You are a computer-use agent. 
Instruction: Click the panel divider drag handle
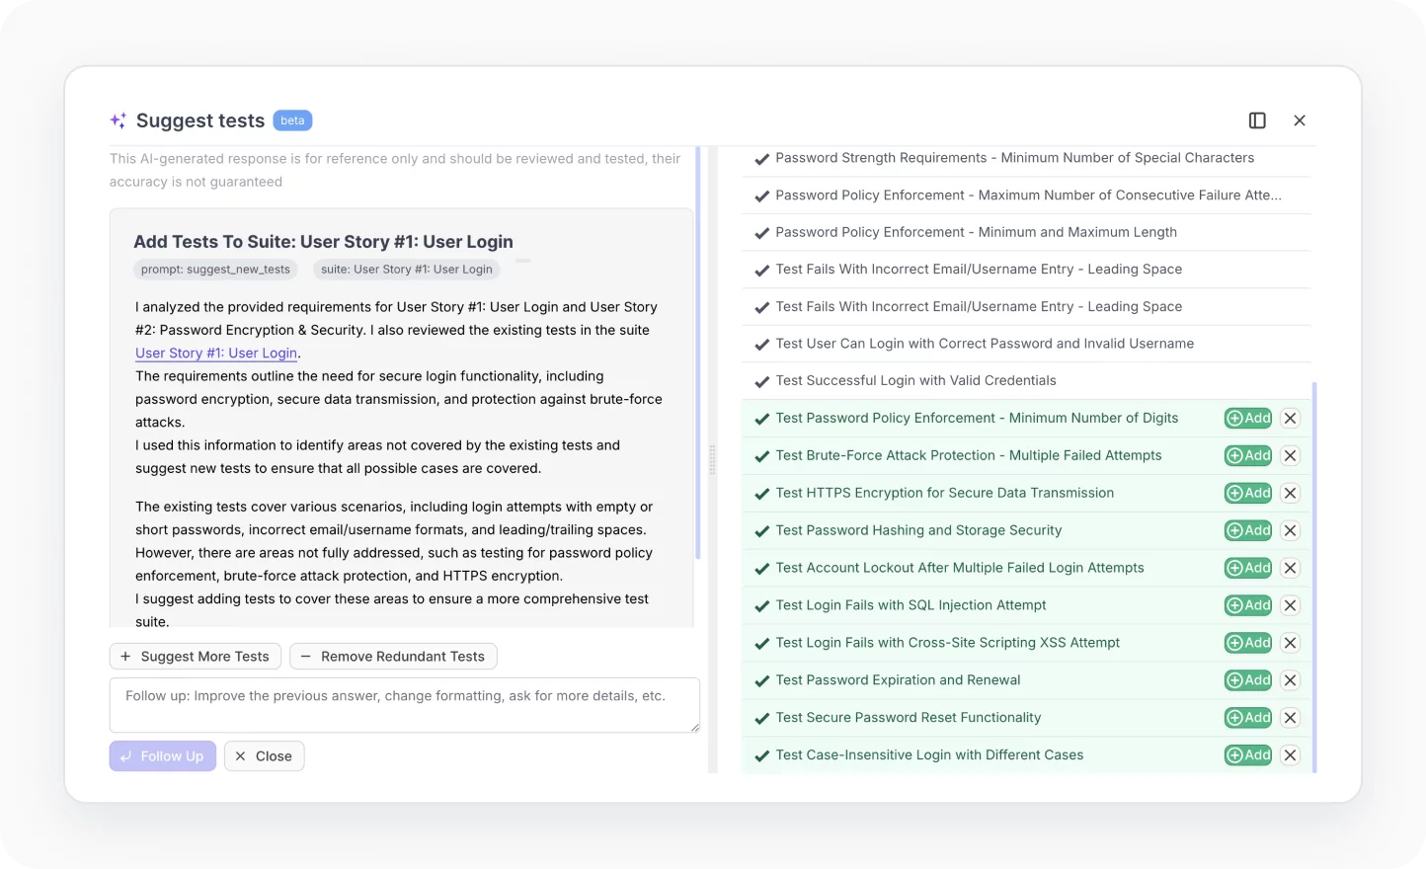point(712,460)
